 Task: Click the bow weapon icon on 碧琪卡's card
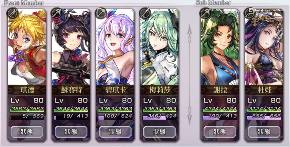click(101, 13)
